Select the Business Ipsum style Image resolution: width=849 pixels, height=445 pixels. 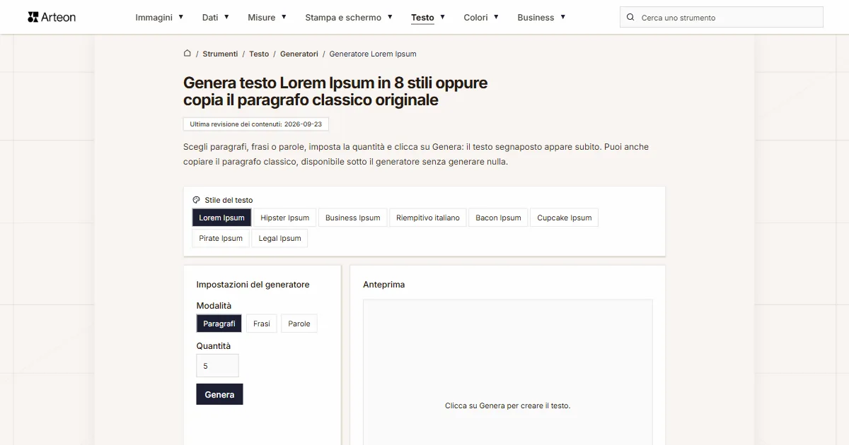pyautogui.click(x=353, y=218)
